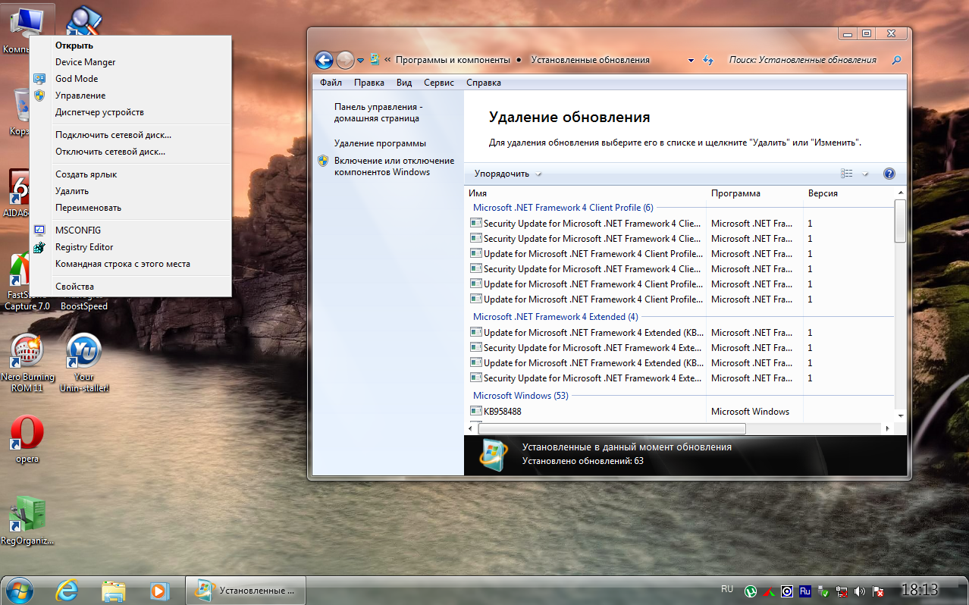Choose Registry Editor in the context menu
The image size is (969, 605).
[130, 247]
